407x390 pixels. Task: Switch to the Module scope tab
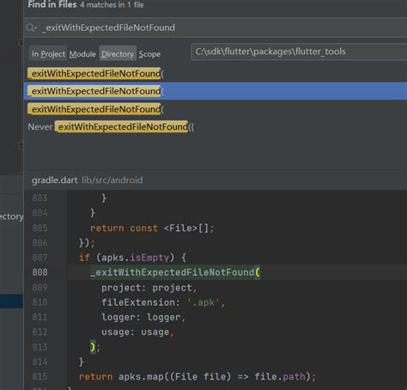[x=82, y=54]
